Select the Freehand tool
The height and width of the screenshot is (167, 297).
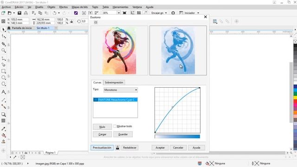[3, 59]
